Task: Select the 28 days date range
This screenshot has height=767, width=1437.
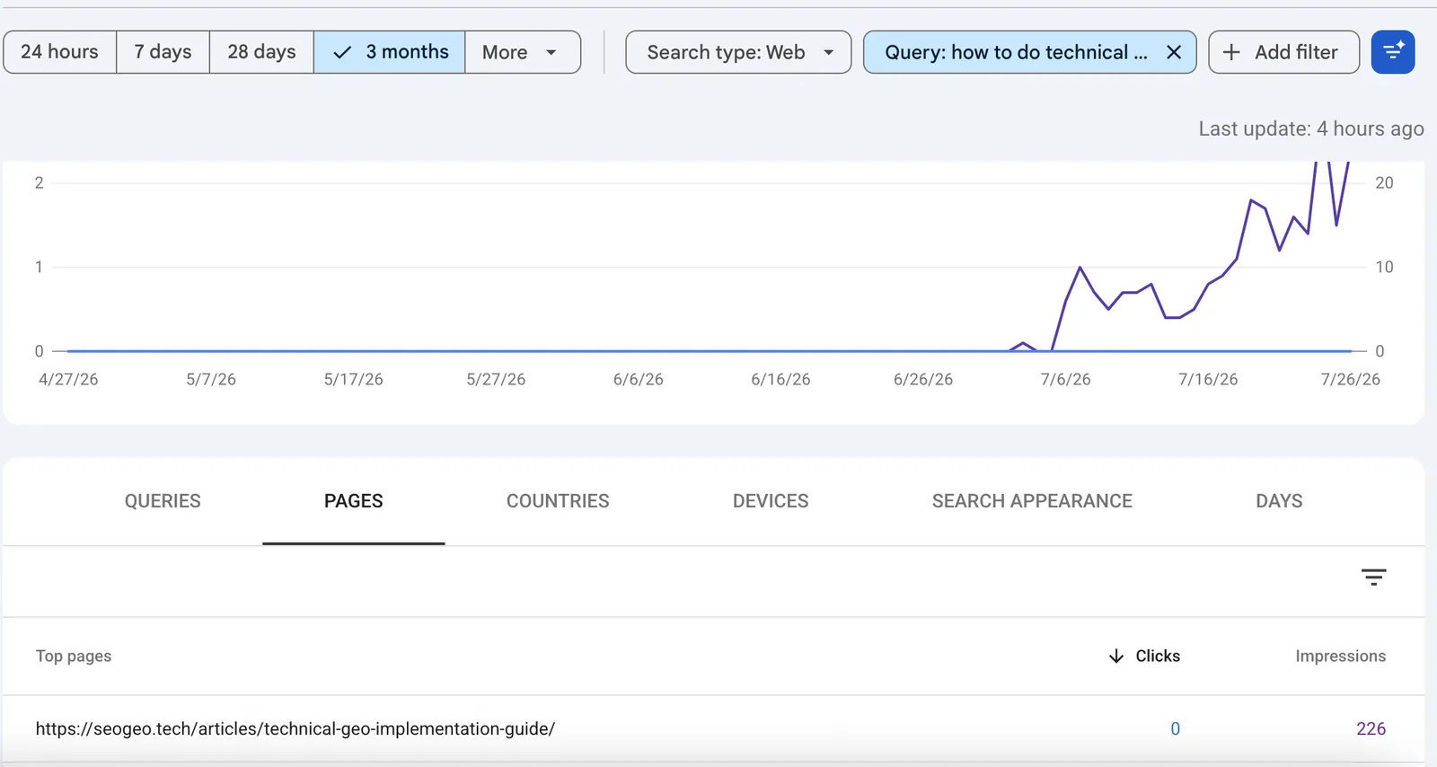Action: (x=261, y=52)
